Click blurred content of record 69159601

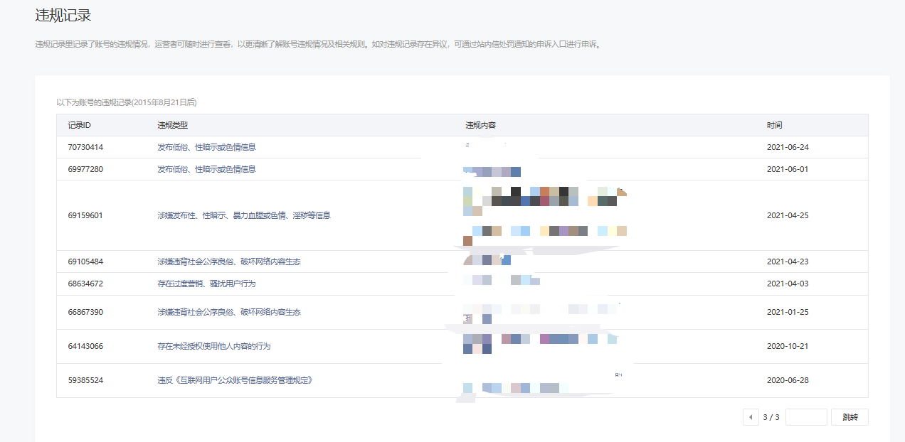pos(544,215)
